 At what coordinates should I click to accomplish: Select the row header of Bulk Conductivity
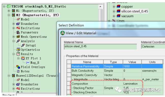69,71
